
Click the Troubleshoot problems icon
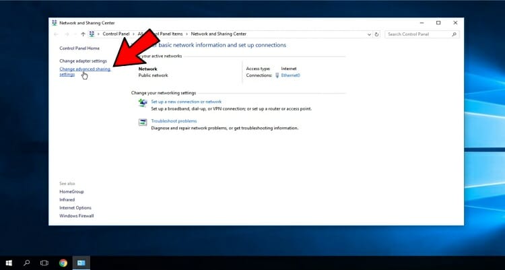143,122
